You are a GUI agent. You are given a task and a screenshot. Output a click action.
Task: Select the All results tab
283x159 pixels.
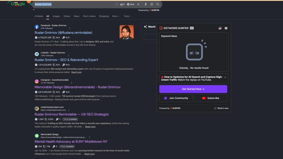click(x=48, y=16)
